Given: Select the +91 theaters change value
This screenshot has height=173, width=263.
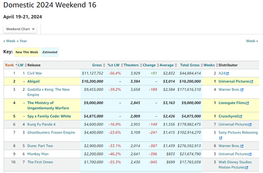Looking at the screenshot, I should tap(154, 73).
